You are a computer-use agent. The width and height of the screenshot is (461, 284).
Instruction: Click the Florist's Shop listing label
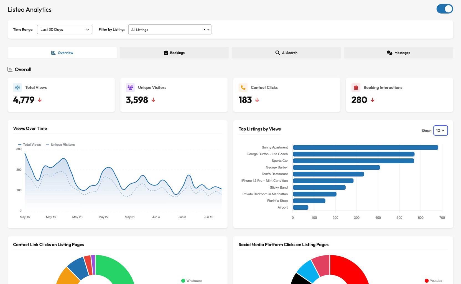click(277, 201)
